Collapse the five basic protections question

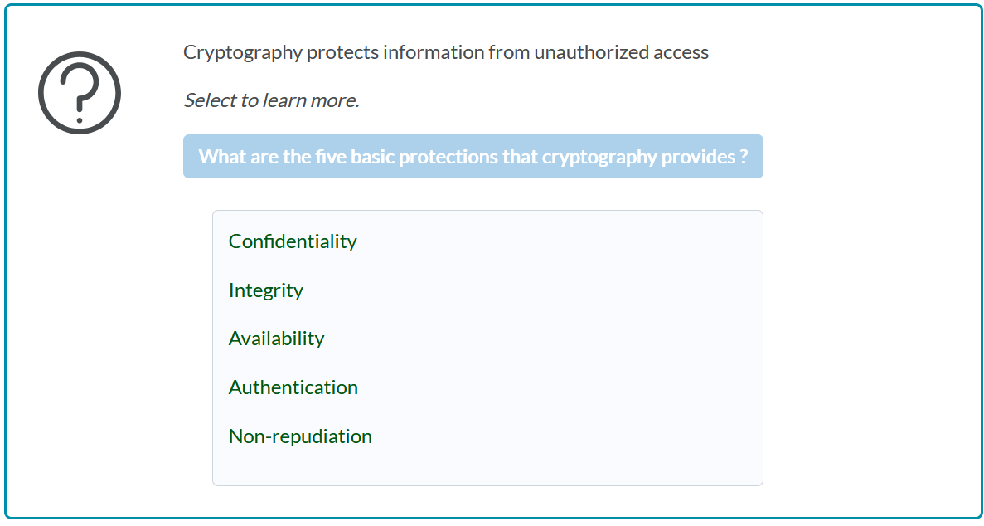pyautogui.click(x=473, y=157)
